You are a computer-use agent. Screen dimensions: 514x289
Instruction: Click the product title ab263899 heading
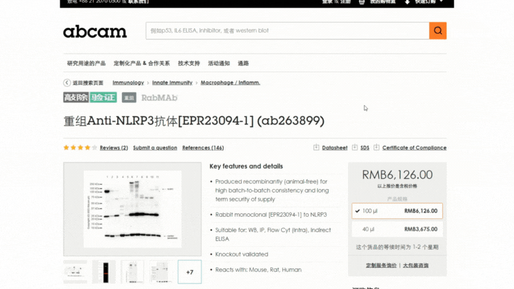[x=193, y=121]
